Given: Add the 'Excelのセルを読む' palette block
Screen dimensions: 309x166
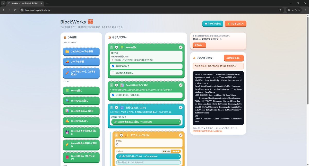Looking at the screenshot, I should [x=81, y=101].
